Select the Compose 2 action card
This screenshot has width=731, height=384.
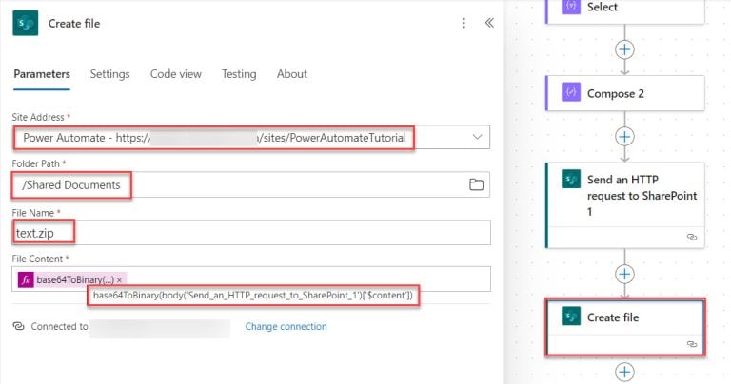pyautogui.click(x=624, y=93)
